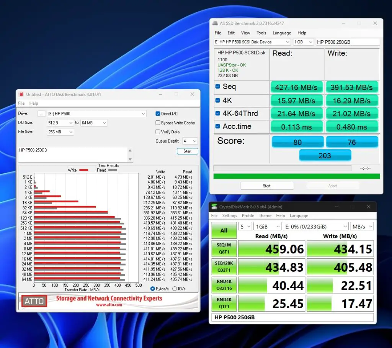Open the E: drive dropdown in CrystalDiskMark

coord(315,227)
